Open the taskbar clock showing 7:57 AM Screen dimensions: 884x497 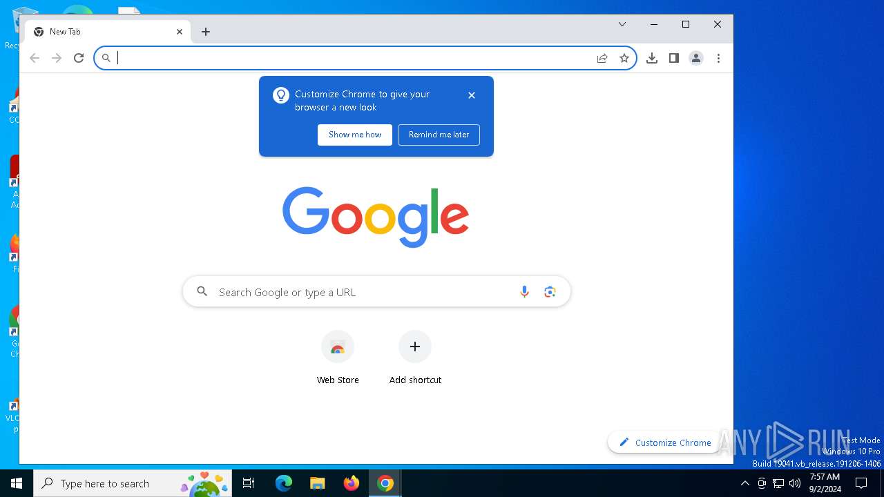tap(825, 483)
